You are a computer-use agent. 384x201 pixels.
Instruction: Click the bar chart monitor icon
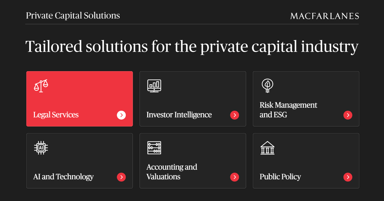pyautogui.click(x=154, y=86)
